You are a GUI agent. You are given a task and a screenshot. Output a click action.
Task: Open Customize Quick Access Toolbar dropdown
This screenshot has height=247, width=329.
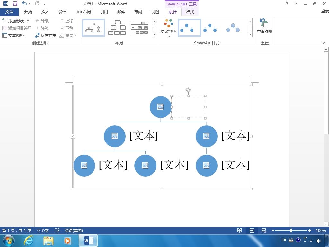45,4
